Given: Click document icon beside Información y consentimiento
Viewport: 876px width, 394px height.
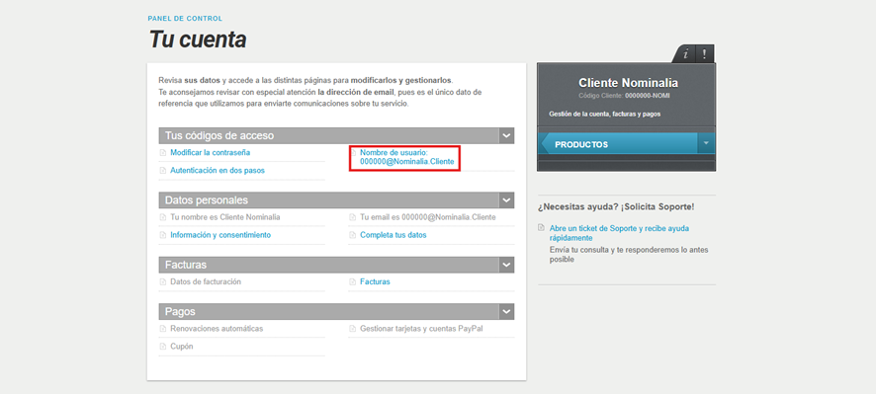Looking at the screenshot, I should 162,235.
